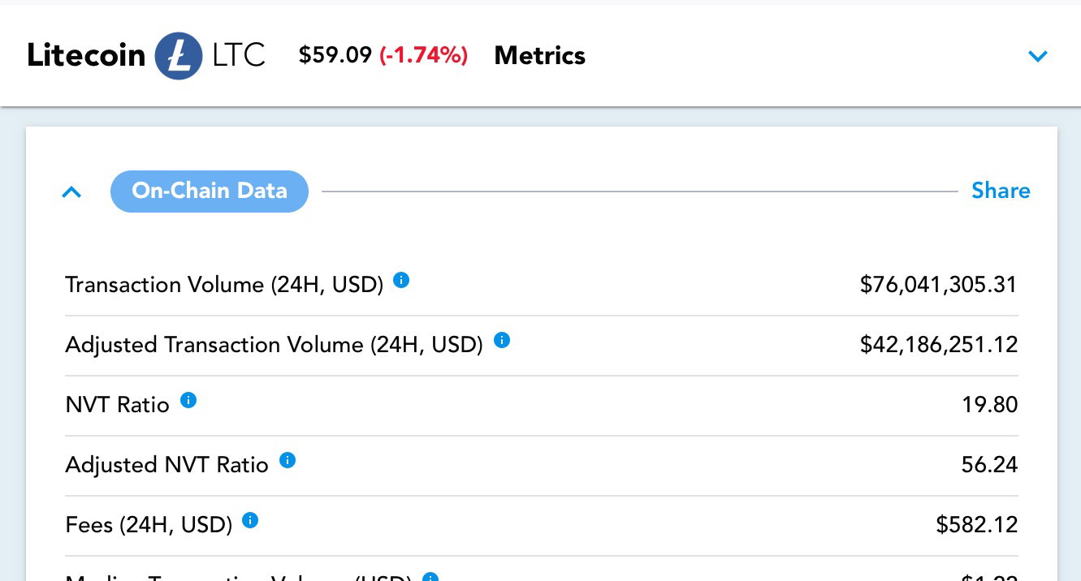
Task: Click the Adjusted NVT Ratio info icon
Action: [288, 461]
